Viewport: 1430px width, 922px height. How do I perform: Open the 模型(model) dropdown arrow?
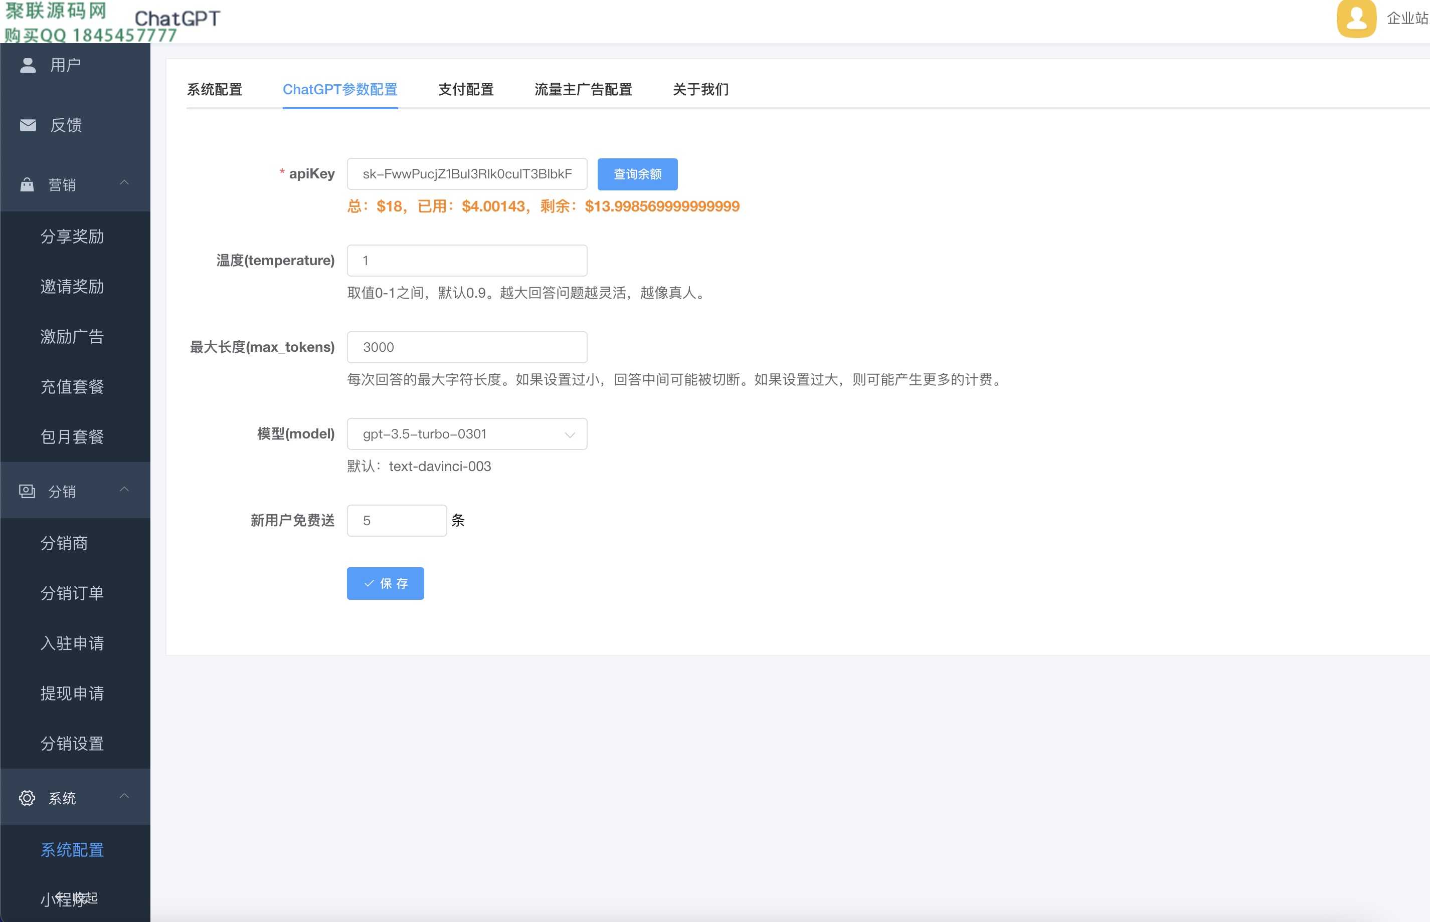pyautogui.click(x=569, y=434)
